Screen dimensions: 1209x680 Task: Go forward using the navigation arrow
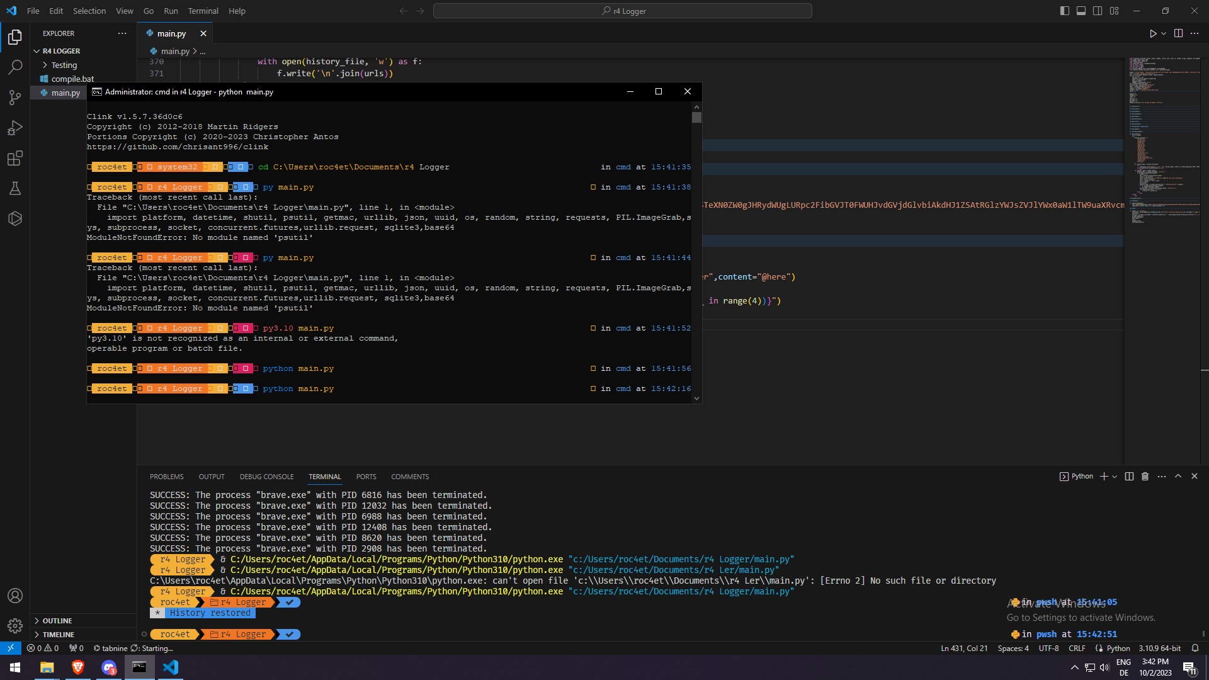point(420,11)
